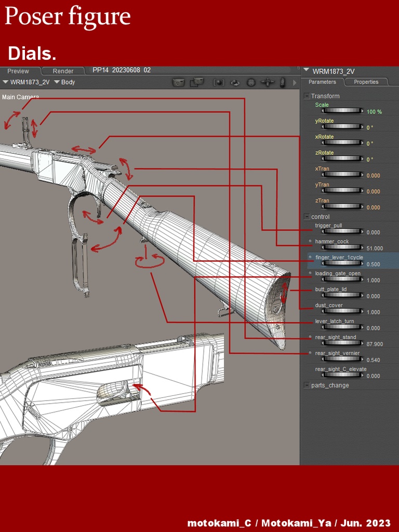The width and height of the screenshot is (399, 532).
Task: Click the bracketed sphere frame icon
Action: pos(219,83)
